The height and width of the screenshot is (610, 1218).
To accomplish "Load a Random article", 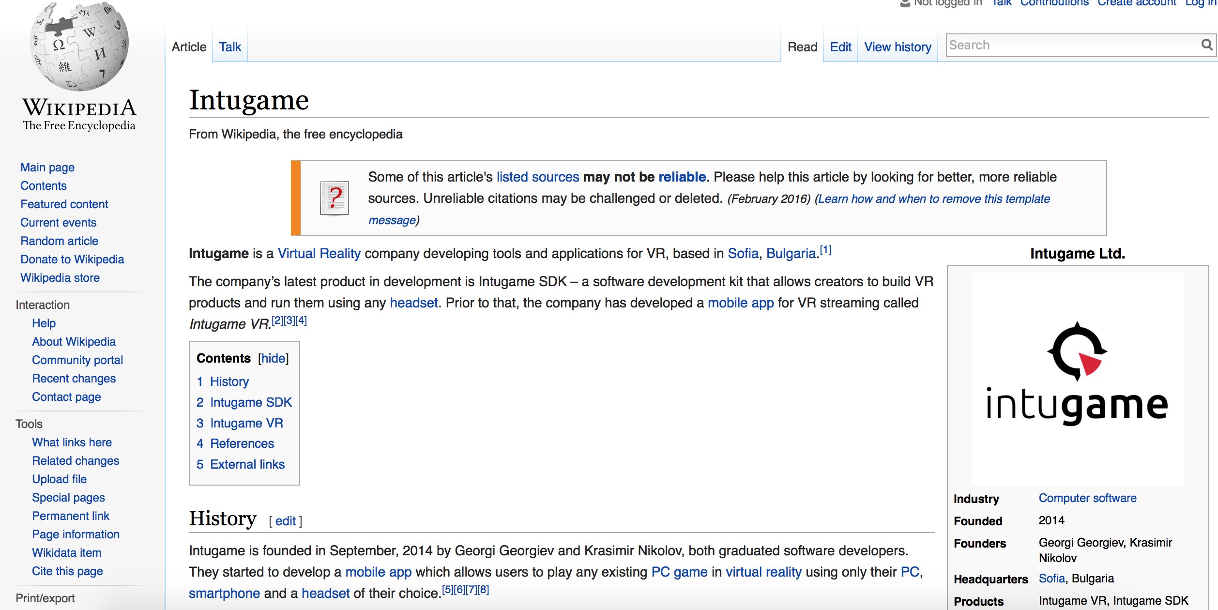I will pos(59,241).
